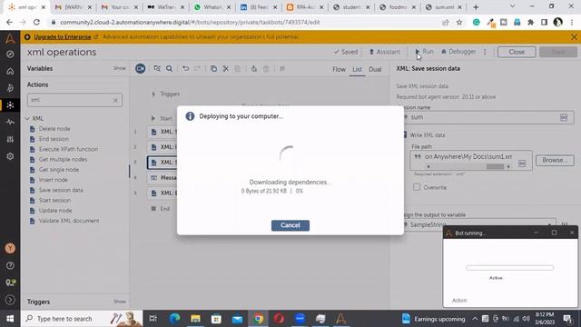581x327 pixels.
Task: Show the Variables panel
Action: [x=119, y=68]
